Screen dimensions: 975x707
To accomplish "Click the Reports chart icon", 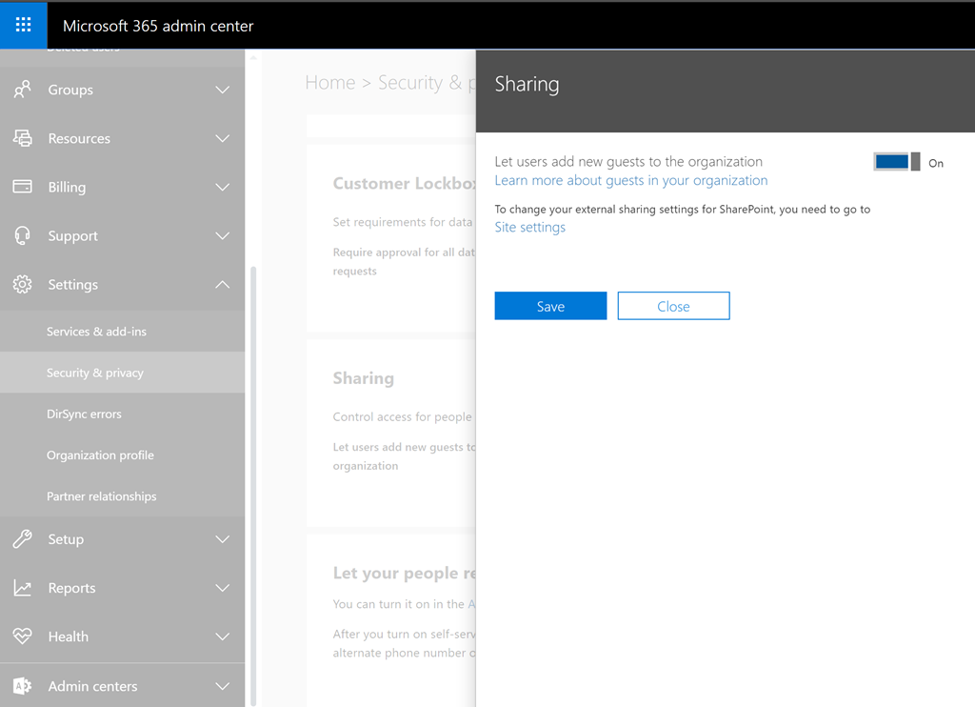I will tap(22, 588).
